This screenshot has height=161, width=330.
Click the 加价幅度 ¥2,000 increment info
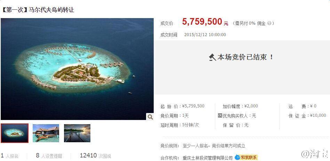coord(240,106)
